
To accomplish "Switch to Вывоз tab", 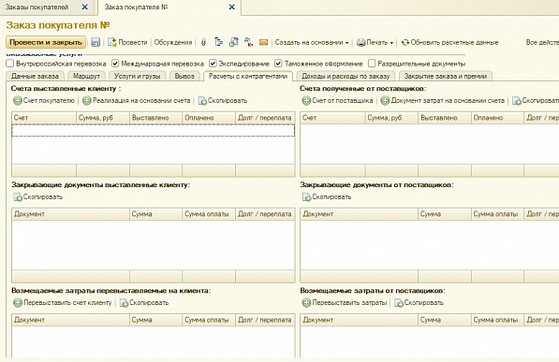I will pyautogui.click(x=184, y=76).
